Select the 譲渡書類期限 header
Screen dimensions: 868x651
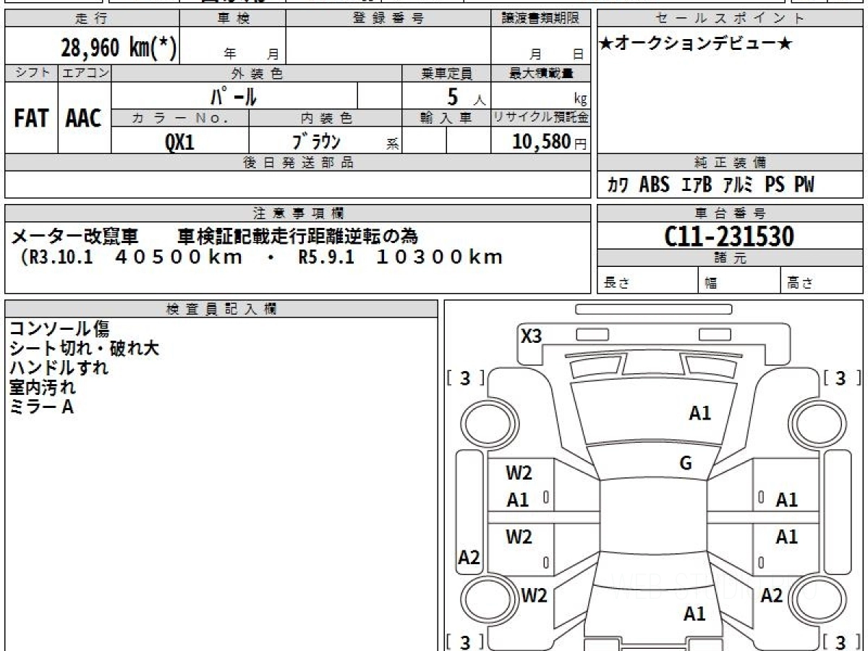541,19
